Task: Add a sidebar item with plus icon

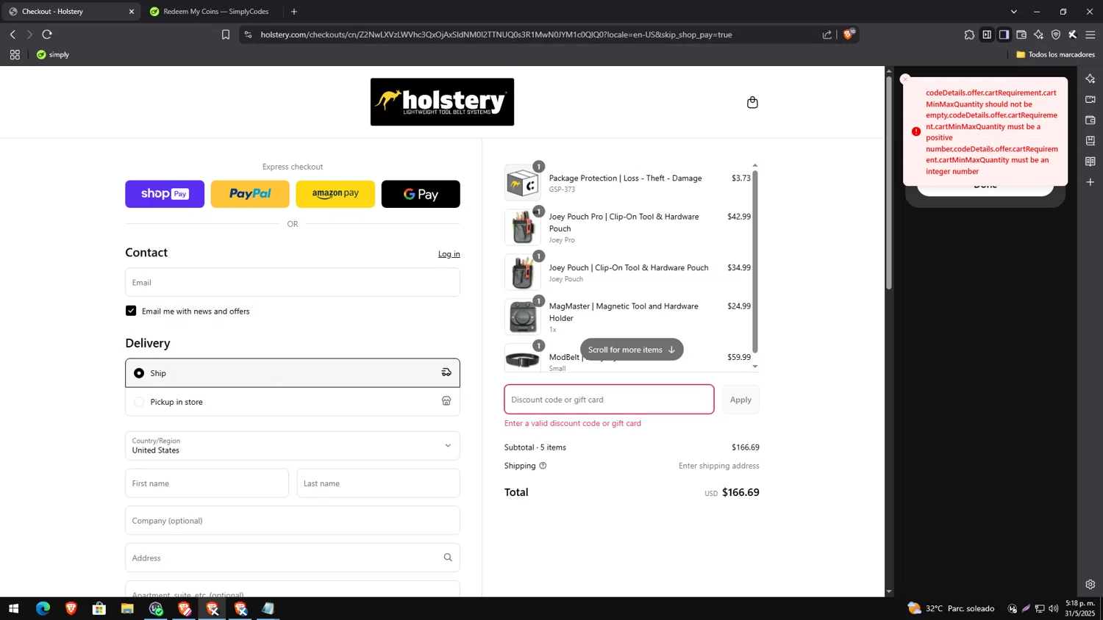Action: point(1090,181)
